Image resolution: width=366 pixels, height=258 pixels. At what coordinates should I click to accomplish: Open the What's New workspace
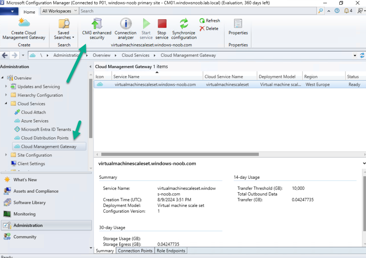coord(46,180)
